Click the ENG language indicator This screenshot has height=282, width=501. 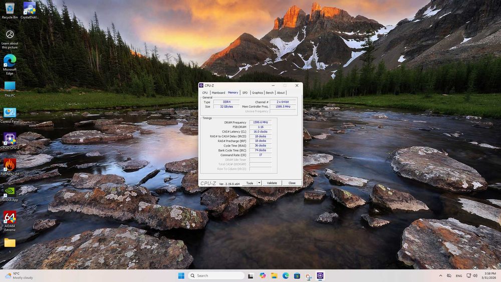459,275
